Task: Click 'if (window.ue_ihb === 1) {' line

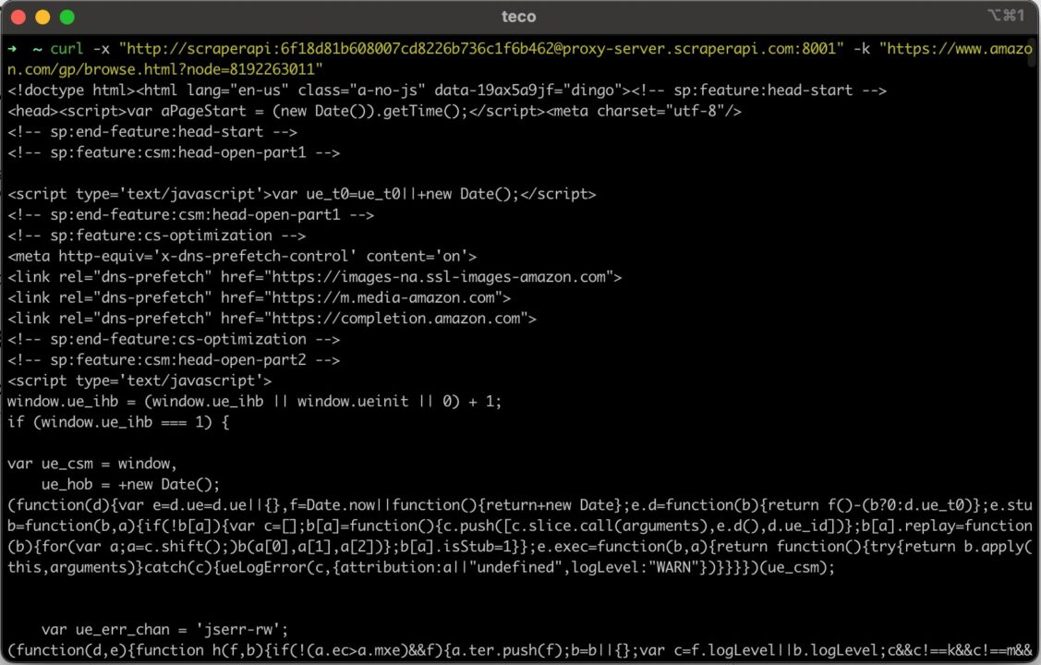Action: 118,422
